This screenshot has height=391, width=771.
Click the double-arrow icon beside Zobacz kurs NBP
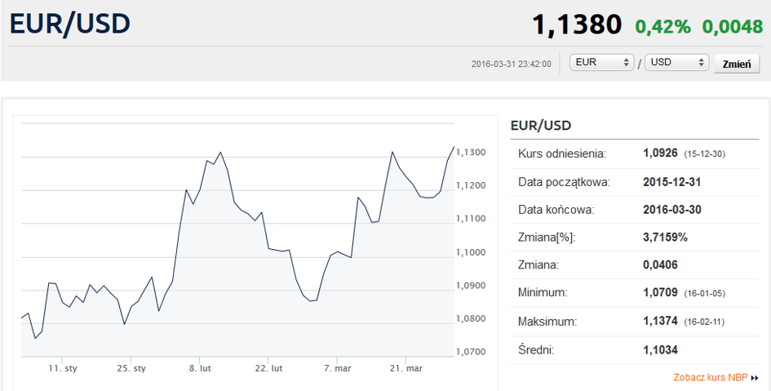click(755, 378)
